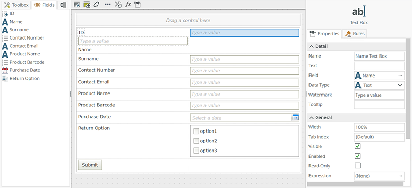Click the three-dots toolbar icon
Image resolution: width=412 pixels, height=188 pixels.
click(x=107, y=5)
